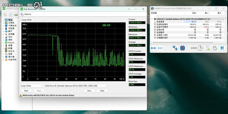The image size is (228, 114).
Task: Expand the 主機板 node chevron
Action: (x=3, y=23)
